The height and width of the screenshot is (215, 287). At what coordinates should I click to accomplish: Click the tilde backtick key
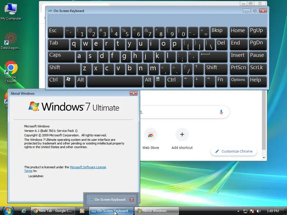pos(70,32)
